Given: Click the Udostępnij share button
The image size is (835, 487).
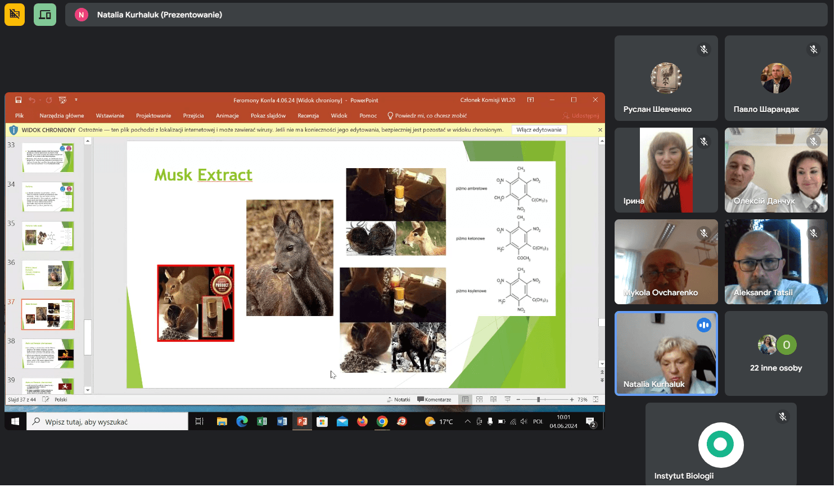Looking at the screenshot, I should tap(581, 115).
